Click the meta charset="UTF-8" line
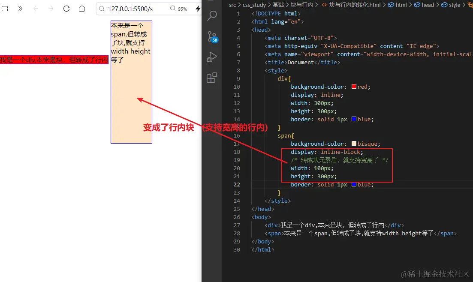 (x=301, y=38)
